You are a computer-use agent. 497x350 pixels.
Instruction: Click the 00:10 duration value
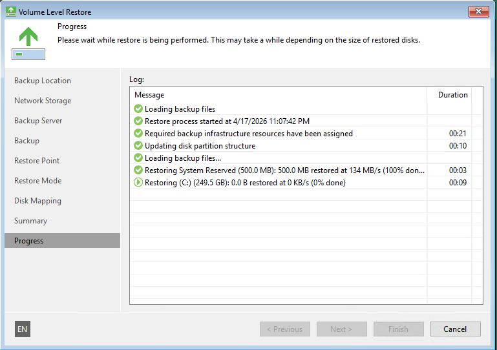pyautogui.click(x=458, y=146)
